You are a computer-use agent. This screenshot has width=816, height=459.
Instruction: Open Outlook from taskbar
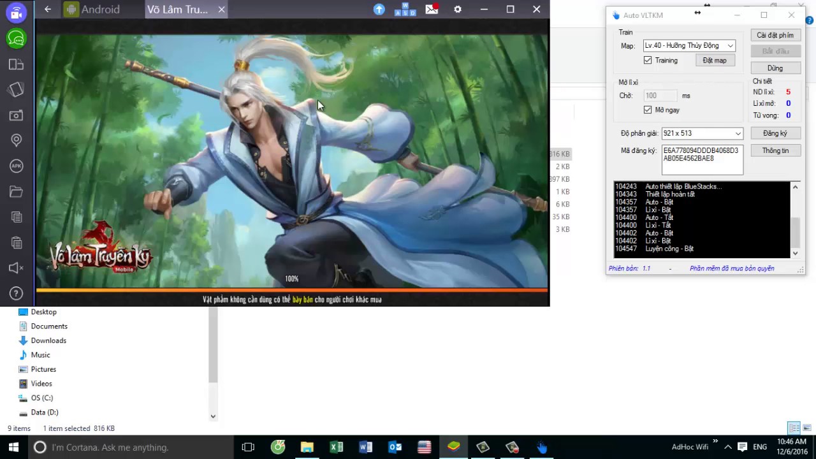tap(395, 447)
